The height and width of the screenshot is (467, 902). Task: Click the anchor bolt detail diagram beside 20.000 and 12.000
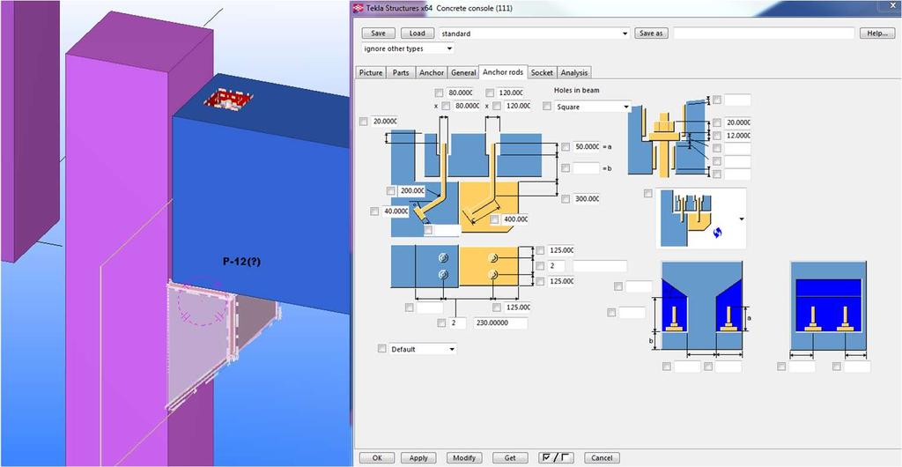(668, 137)
